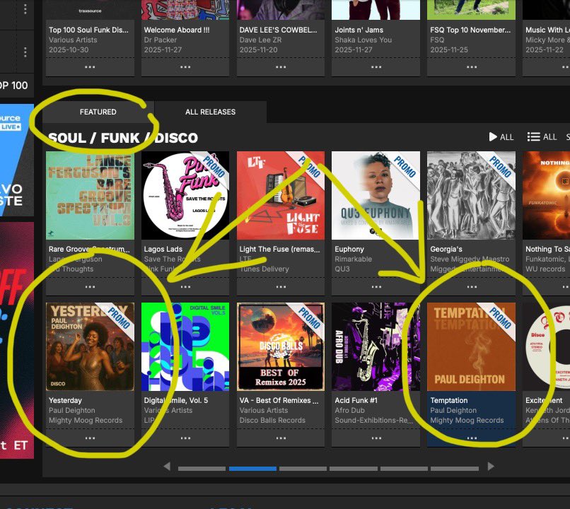This screenshot has width=570, height=509.
Task: Open Yesterday Paul Deighton cover art
Action: (x=90, y=346)
